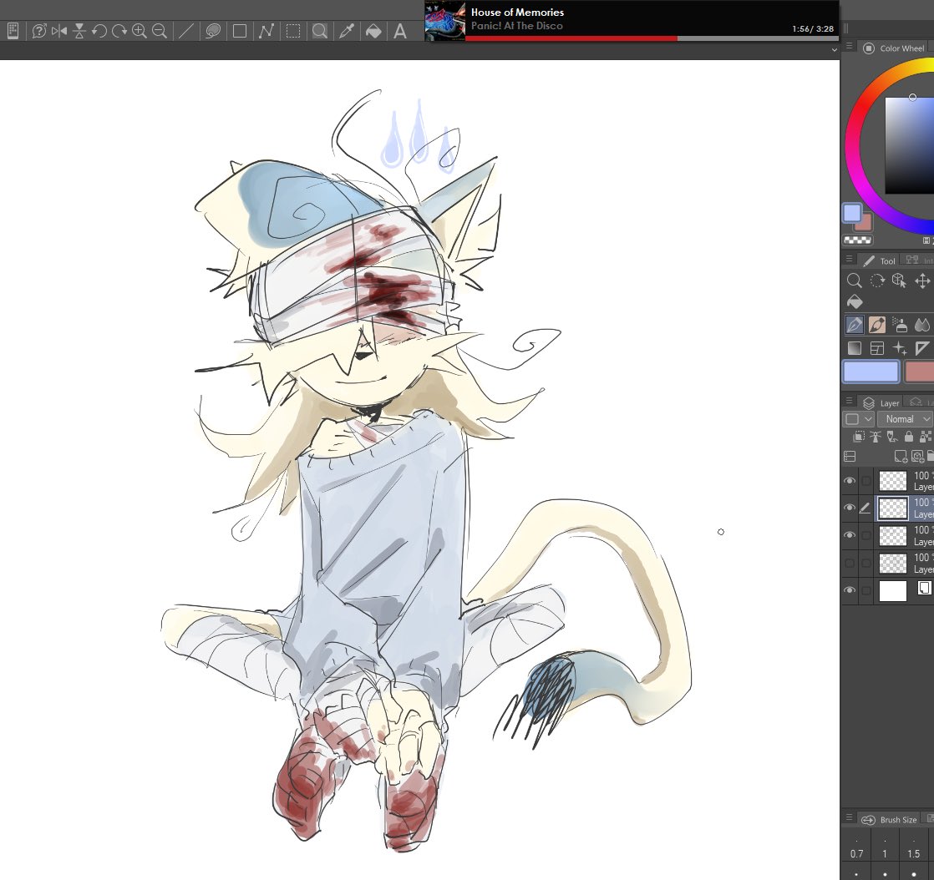Expand the command bar chevron below player

834,50
